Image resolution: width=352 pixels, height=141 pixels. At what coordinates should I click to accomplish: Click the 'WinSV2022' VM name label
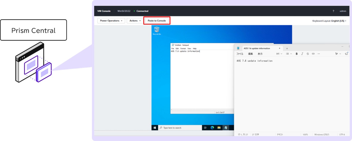pyautogui.click(x=124, y=11)
